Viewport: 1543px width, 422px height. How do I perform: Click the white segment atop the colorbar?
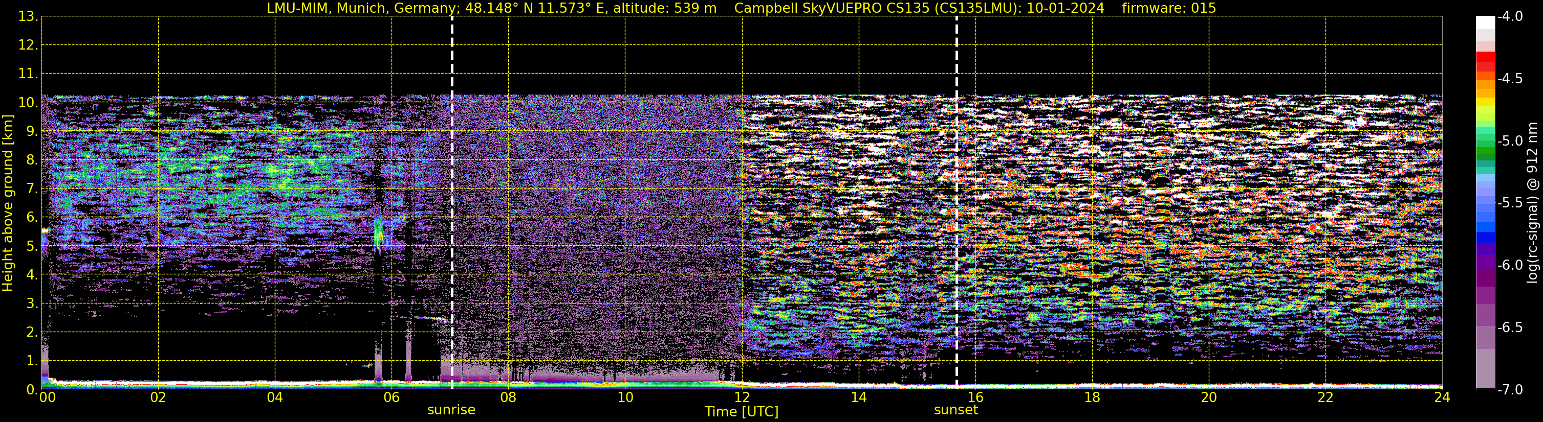1486,22
